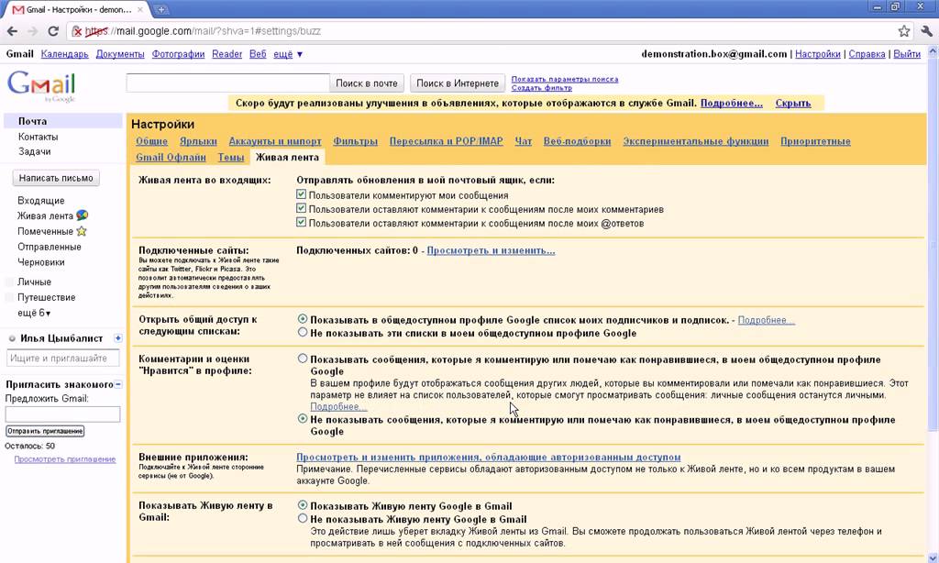The height and width of the screenshot is (563, 939).
Task: Click the Подробнее link in the announcement banner
Action: pos(731,103)
